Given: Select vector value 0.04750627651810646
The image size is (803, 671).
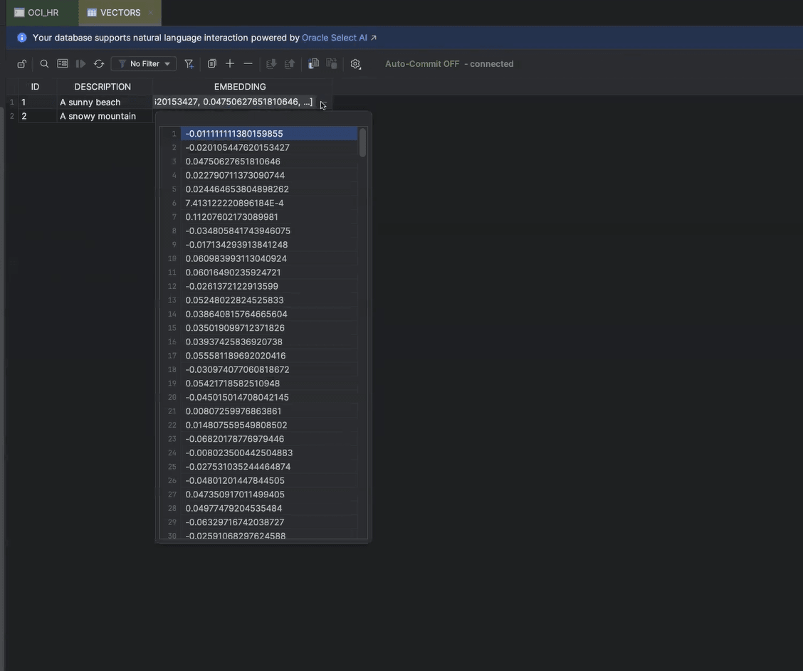Looking at the screenshot, I should click(x=268, y=162).
